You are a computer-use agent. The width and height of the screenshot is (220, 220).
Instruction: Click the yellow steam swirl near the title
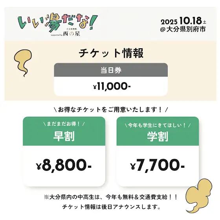coord(23,63)
